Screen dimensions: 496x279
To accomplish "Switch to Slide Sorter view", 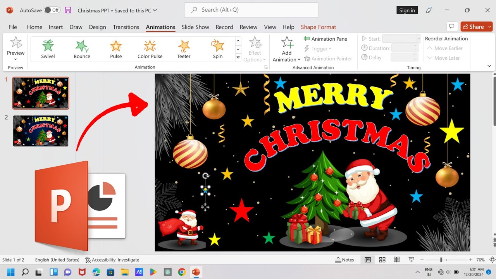I will coord(382,260).
